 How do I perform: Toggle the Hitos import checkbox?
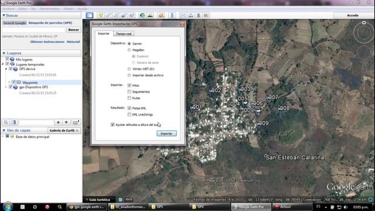[129, 85]
